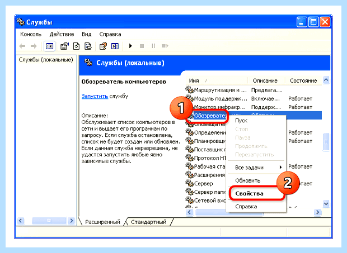Switch to the Стандартный tab

149,222
